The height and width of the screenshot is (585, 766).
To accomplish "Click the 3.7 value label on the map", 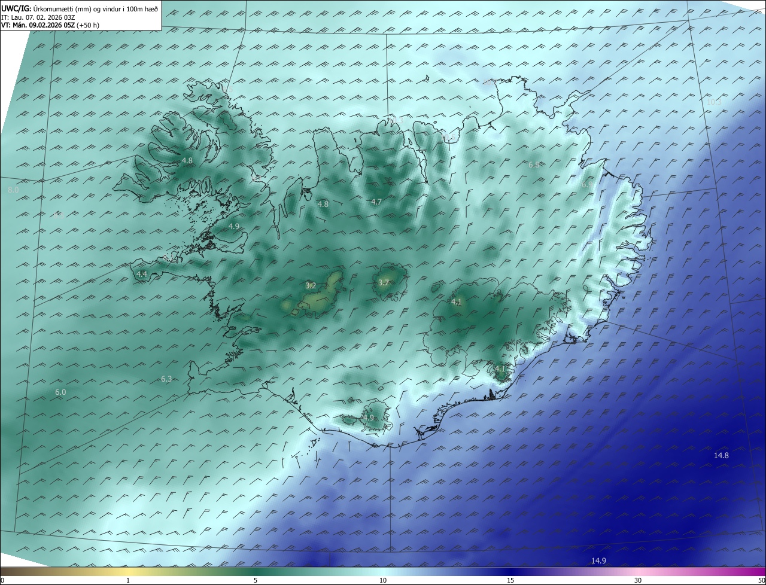I will pos(384,283).
